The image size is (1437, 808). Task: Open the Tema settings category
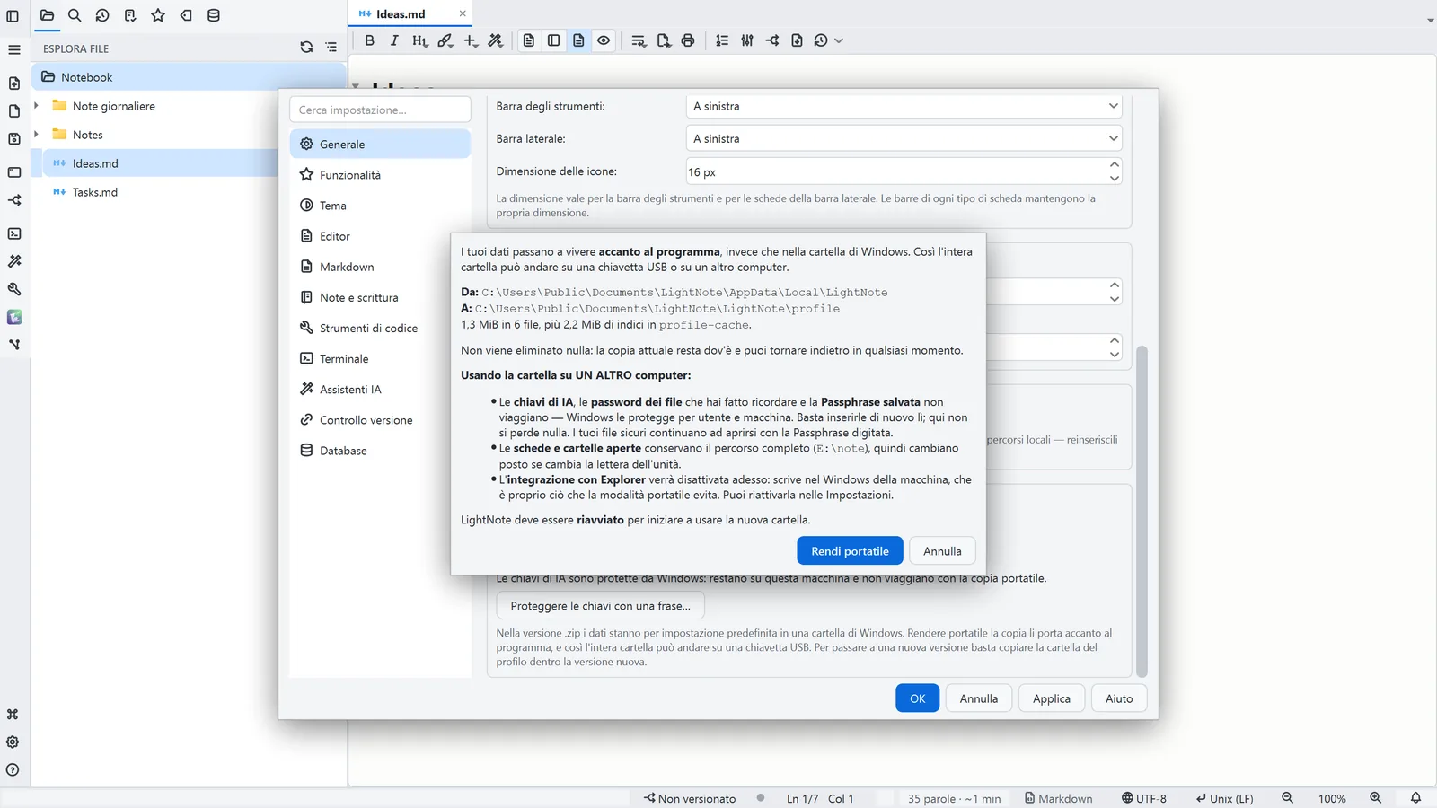tap(380, 206)
